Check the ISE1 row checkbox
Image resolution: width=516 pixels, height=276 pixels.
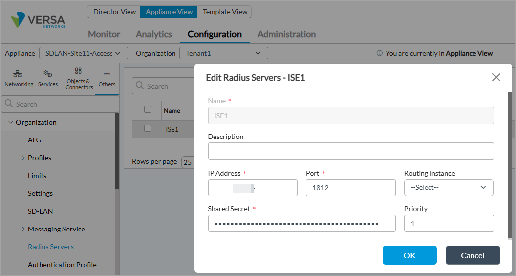(x=147, y=128)
